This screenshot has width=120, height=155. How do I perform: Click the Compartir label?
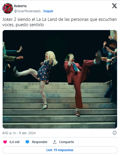click(67, 142)
